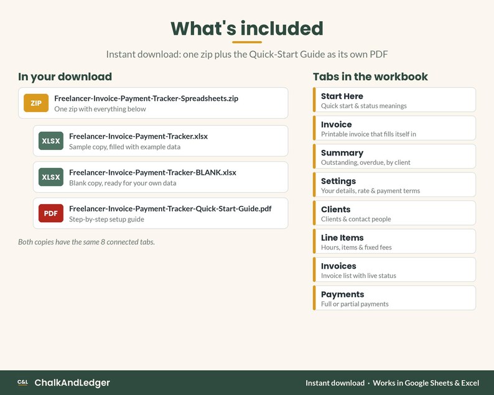
Task: Click 'Blank copy, ready for your own data'
Action: click(123, 183)
